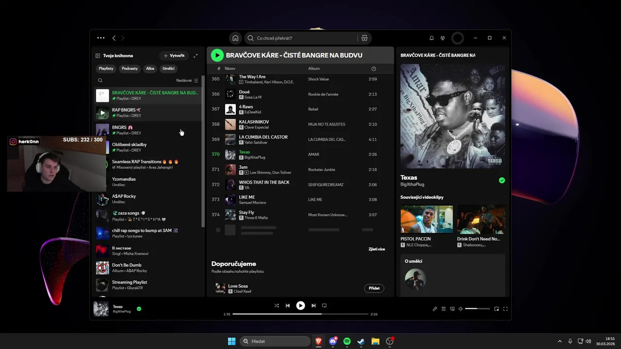This screenshot has width=621, height=349.
Task: Open notifications bell icon
Action: click(431, 38)
